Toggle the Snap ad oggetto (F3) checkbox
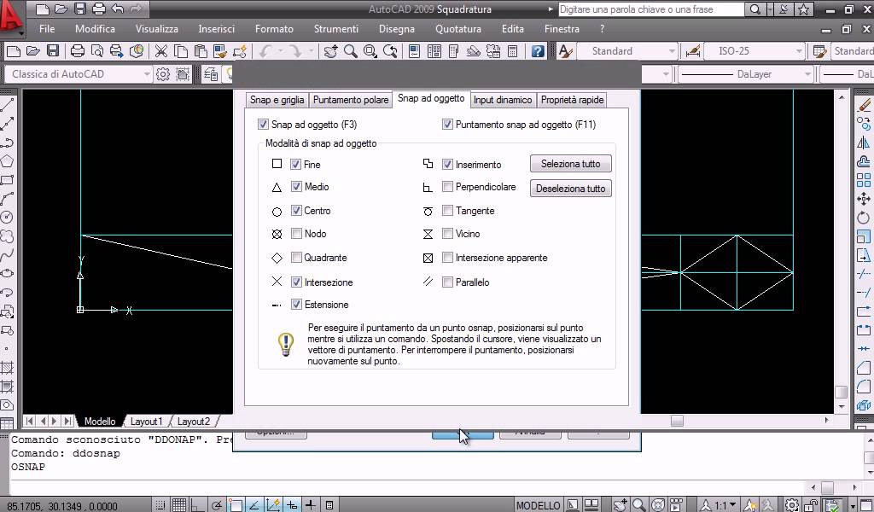The image size is (874, 512). pyautogui.click(x=263, y=125)
